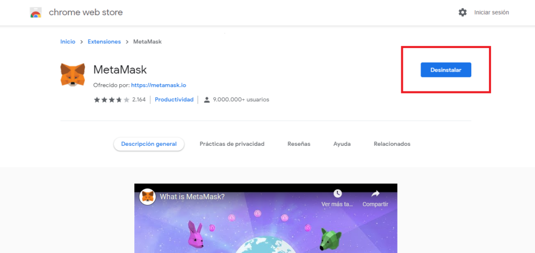535x253 pixels.
Task: Click the Compartir arrow icon in video
Action: coord(375,193)
